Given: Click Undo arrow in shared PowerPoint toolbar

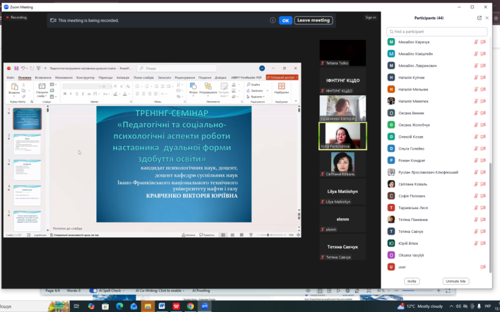Looking at the screenshot, I should [23, 68].
